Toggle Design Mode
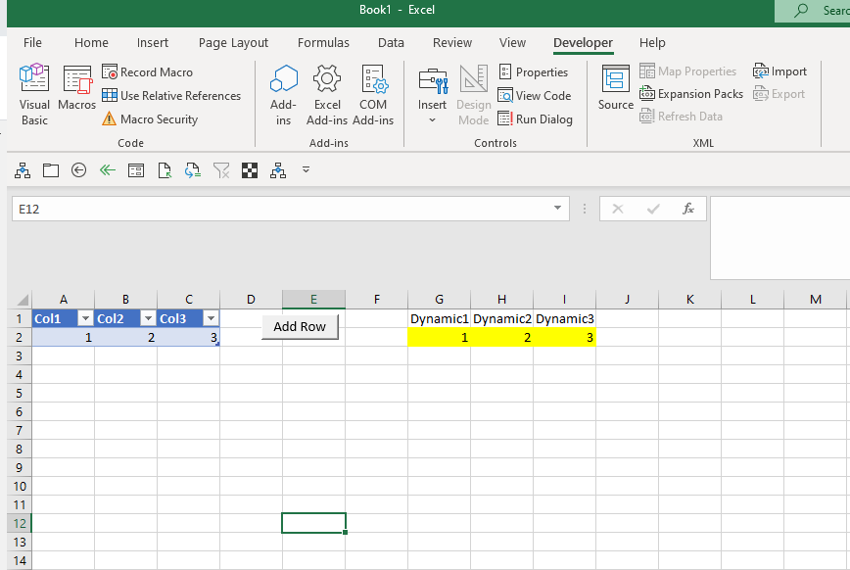 pyautogui.click(x=474, y=95)
